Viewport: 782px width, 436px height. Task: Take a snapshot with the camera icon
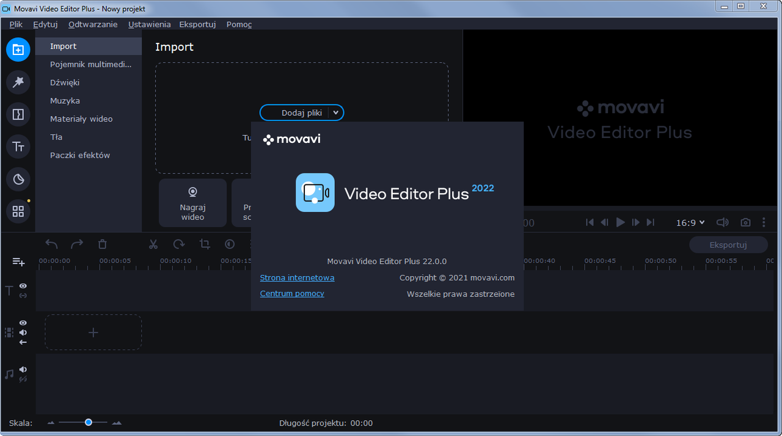click(745, 223)
